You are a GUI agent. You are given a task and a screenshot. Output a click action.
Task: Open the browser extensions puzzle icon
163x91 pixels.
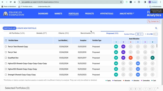click(139, 2)
